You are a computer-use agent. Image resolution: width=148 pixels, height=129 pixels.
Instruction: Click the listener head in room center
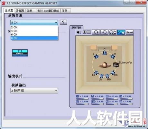[105, 65]
